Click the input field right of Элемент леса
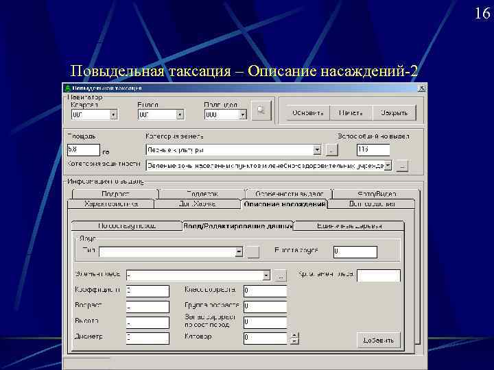The image size is (494, 370). [379, 275]
